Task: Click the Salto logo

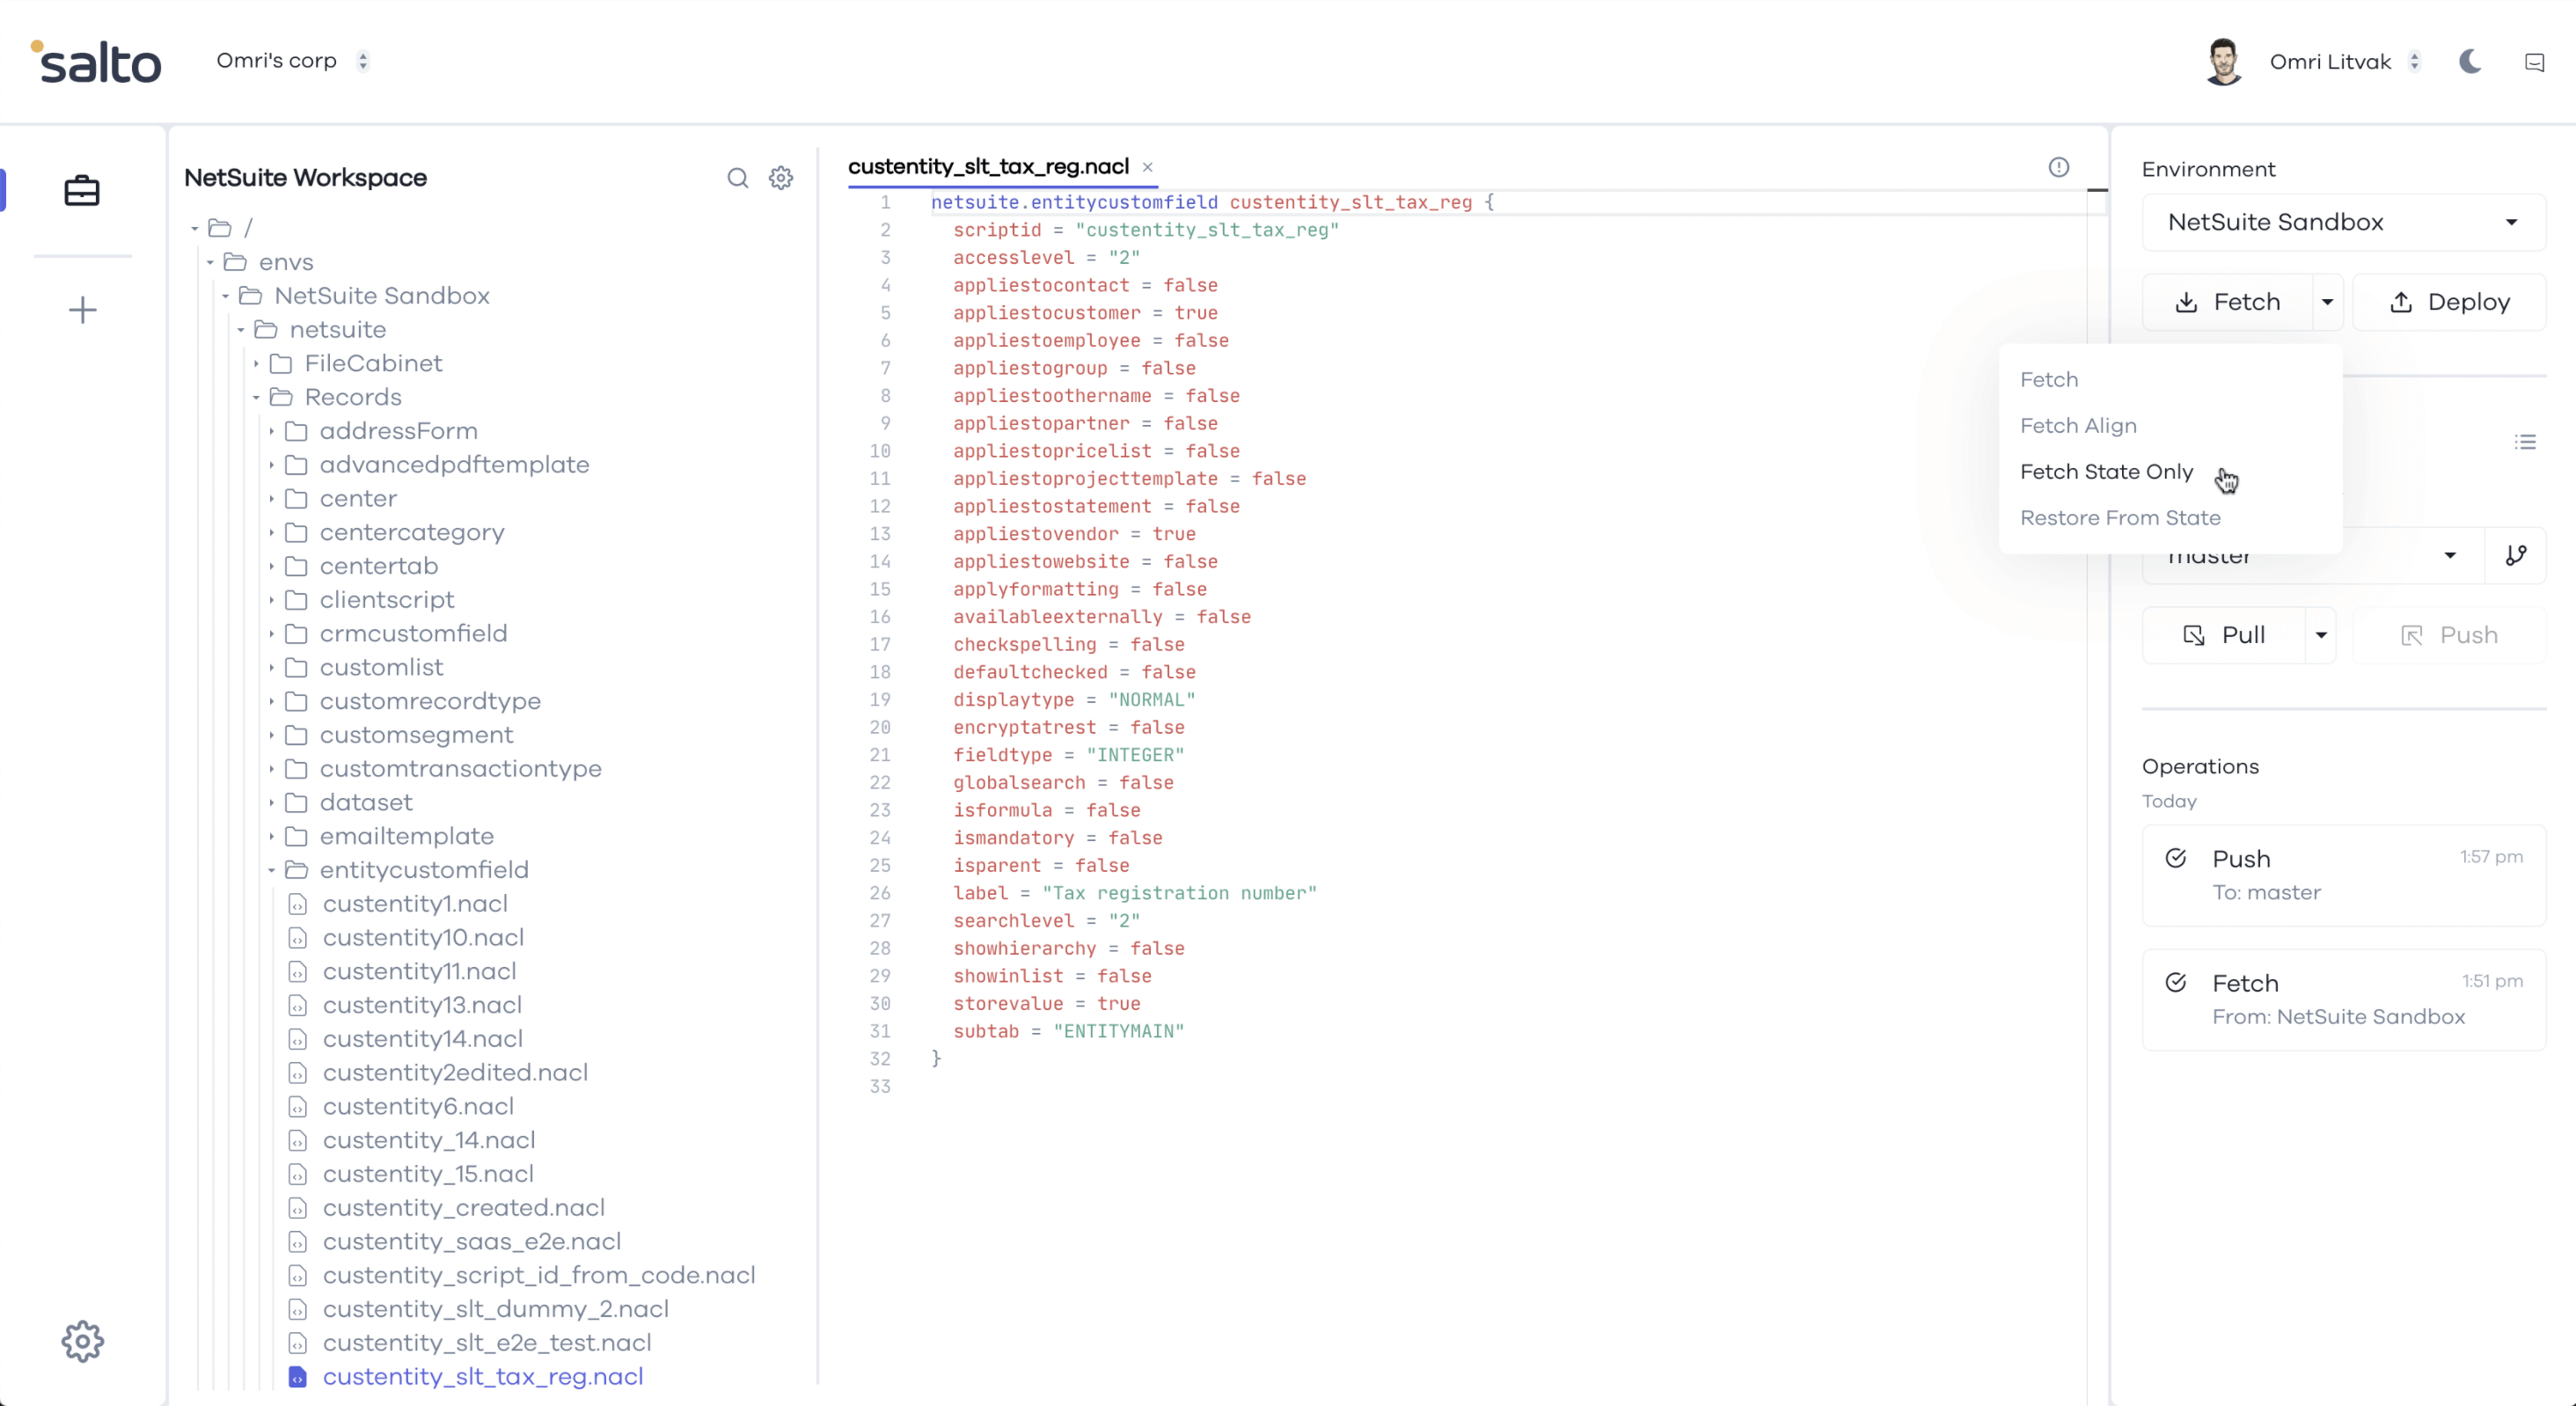Action: (96, 62)
